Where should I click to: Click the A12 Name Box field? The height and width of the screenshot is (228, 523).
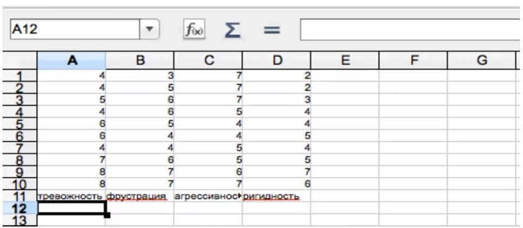coord(75,30)
